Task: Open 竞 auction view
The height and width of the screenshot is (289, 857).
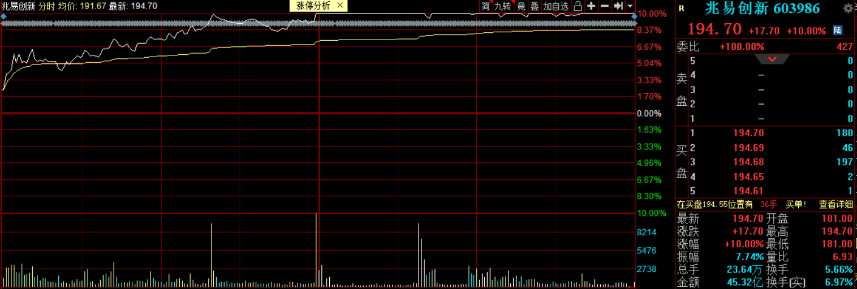Action: [x=520, y=6]
